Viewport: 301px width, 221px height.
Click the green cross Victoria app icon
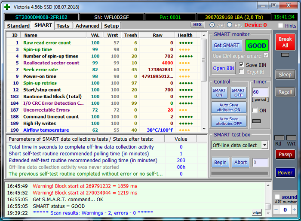pos(7,7)
